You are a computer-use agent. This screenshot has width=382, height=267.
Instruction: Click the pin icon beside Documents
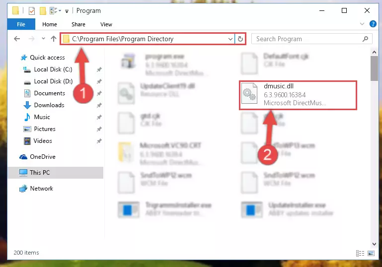pos(99,93)
